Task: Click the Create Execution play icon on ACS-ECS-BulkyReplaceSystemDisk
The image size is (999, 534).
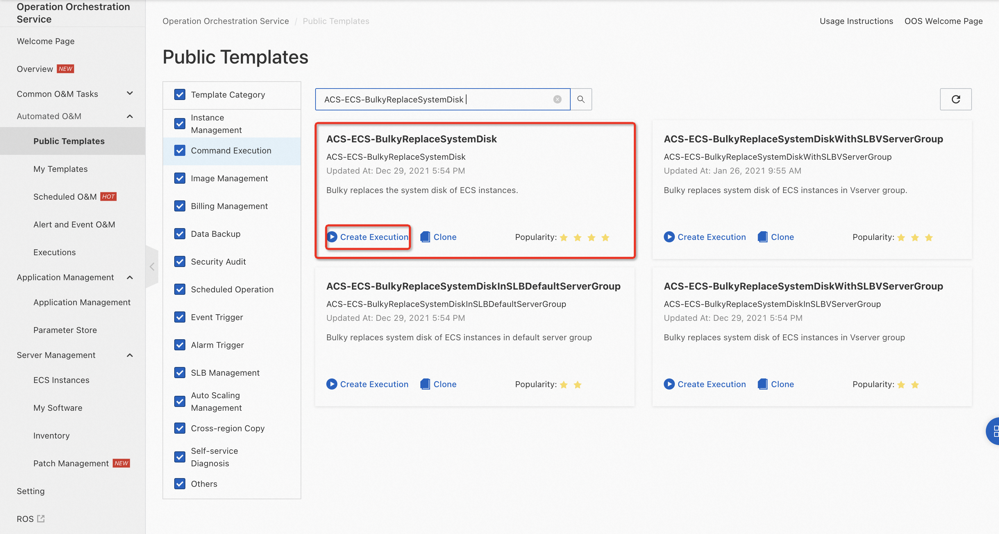Action: (332, 236)
